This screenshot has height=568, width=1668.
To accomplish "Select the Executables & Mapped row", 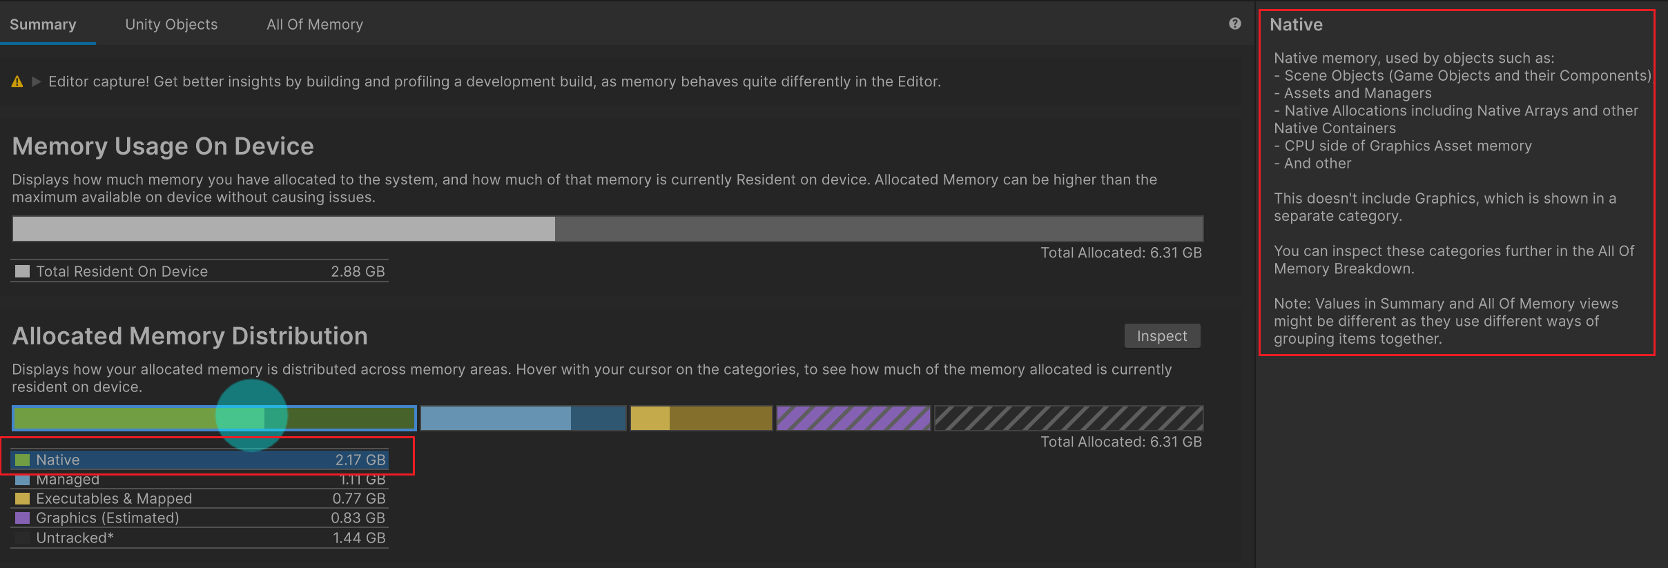I will 200,499.
